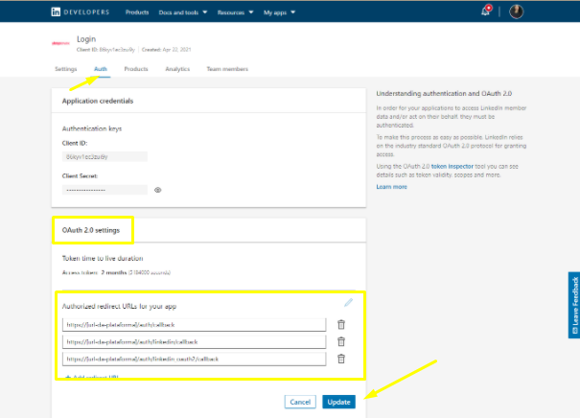The width and height of the screenshot is (580, 418).
Task: Click the LinkedIn Developers logo
Action: 81,12
